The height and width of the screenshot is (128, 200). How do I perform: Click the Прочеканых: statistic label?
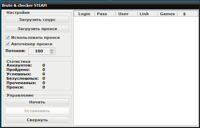coord(21,83)
